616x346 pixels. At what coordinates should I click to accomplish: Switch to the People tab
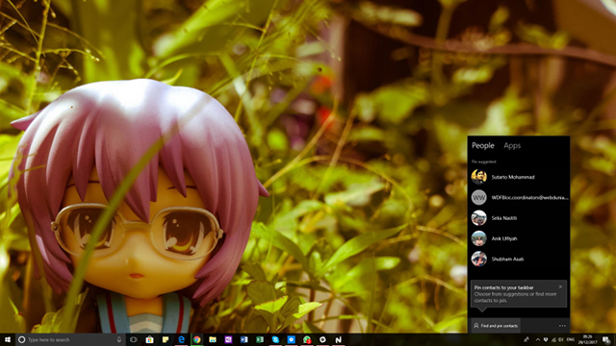[x=483, y=145]
